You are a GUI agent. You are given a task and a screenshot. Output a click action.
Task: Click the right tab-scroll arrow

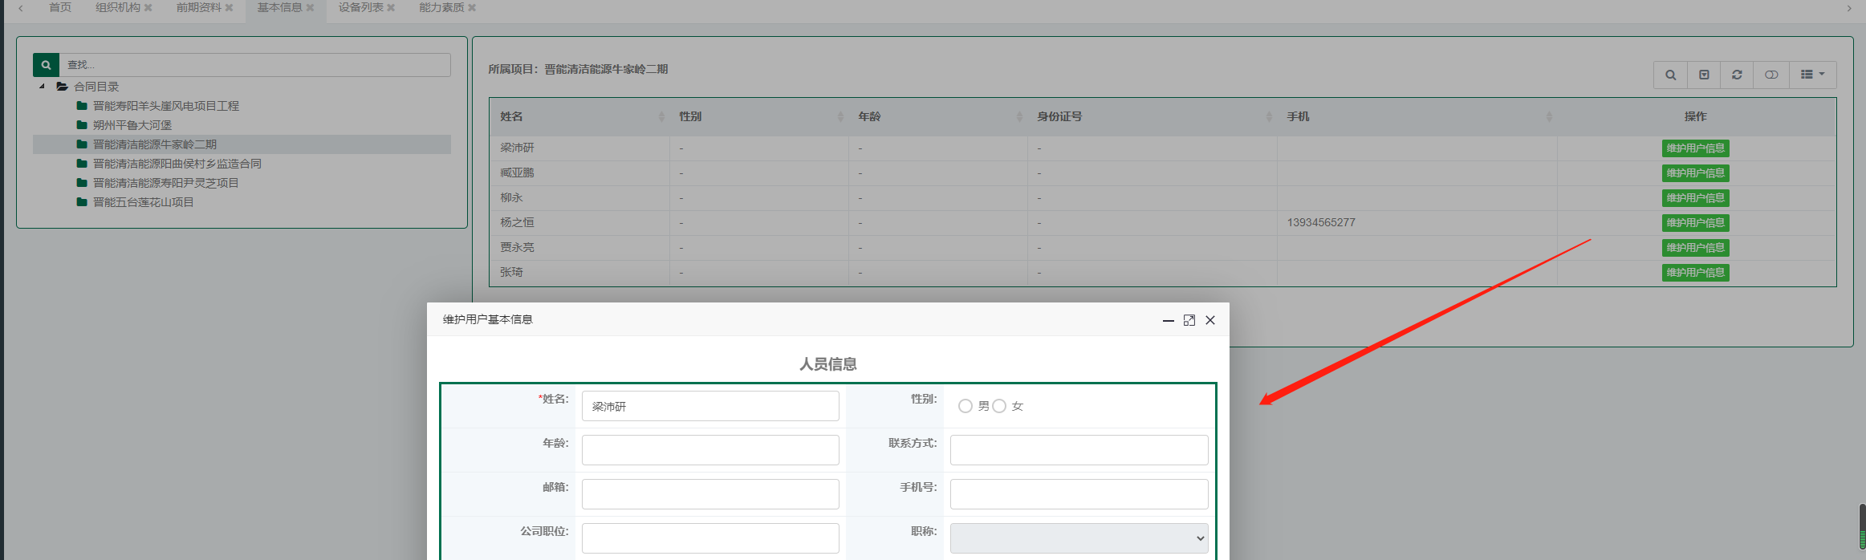tap(1849, 8)
